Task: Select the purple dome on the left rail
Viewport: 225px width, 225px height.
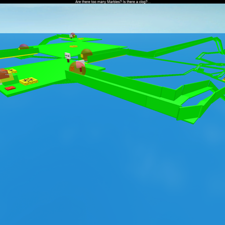Action: coord(24,46)
